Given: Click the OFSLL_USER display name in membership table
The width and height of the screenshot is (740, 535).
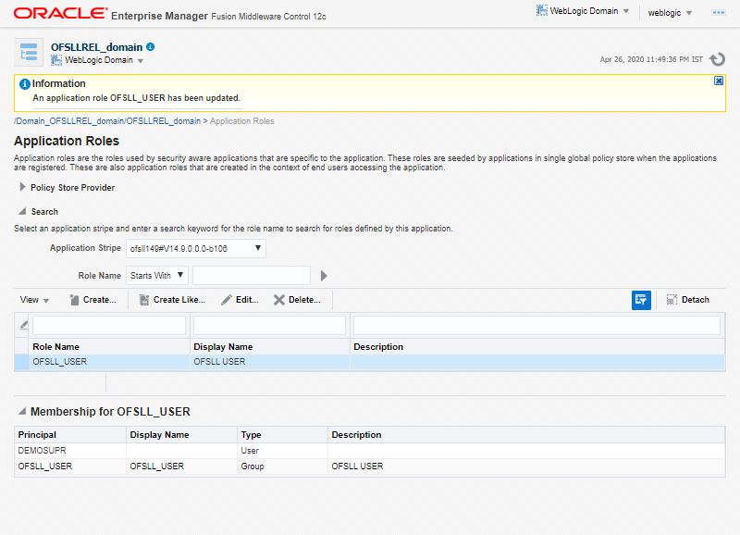Looking at the screenshot, I should coord(156,467).
